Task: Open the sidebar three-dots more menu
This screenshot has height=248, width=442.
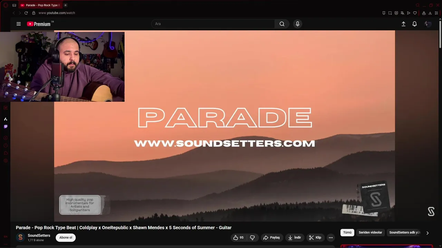Action: coord(6,244)
